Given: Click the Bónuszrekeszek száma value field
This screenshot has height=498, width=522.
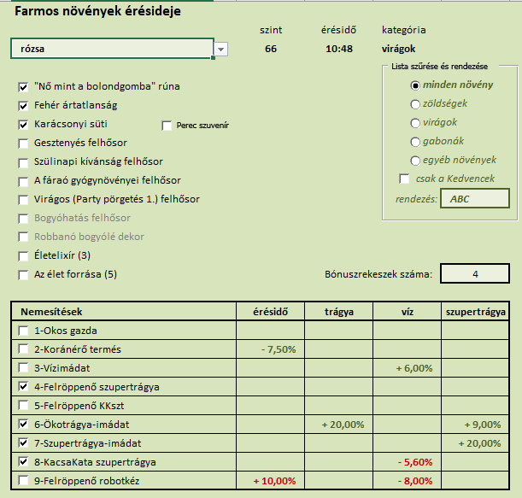Looking at the screenshot, I should (x=475, y=274).
